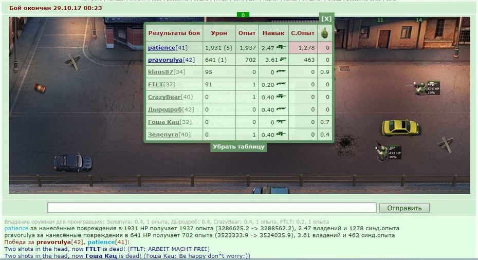Click the yellow taxi on the map
Screen dimensions: 478x260
coord(400,128)
